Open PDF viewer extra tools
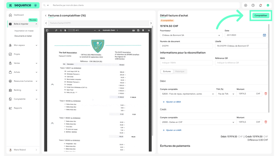 coord(149,30)
